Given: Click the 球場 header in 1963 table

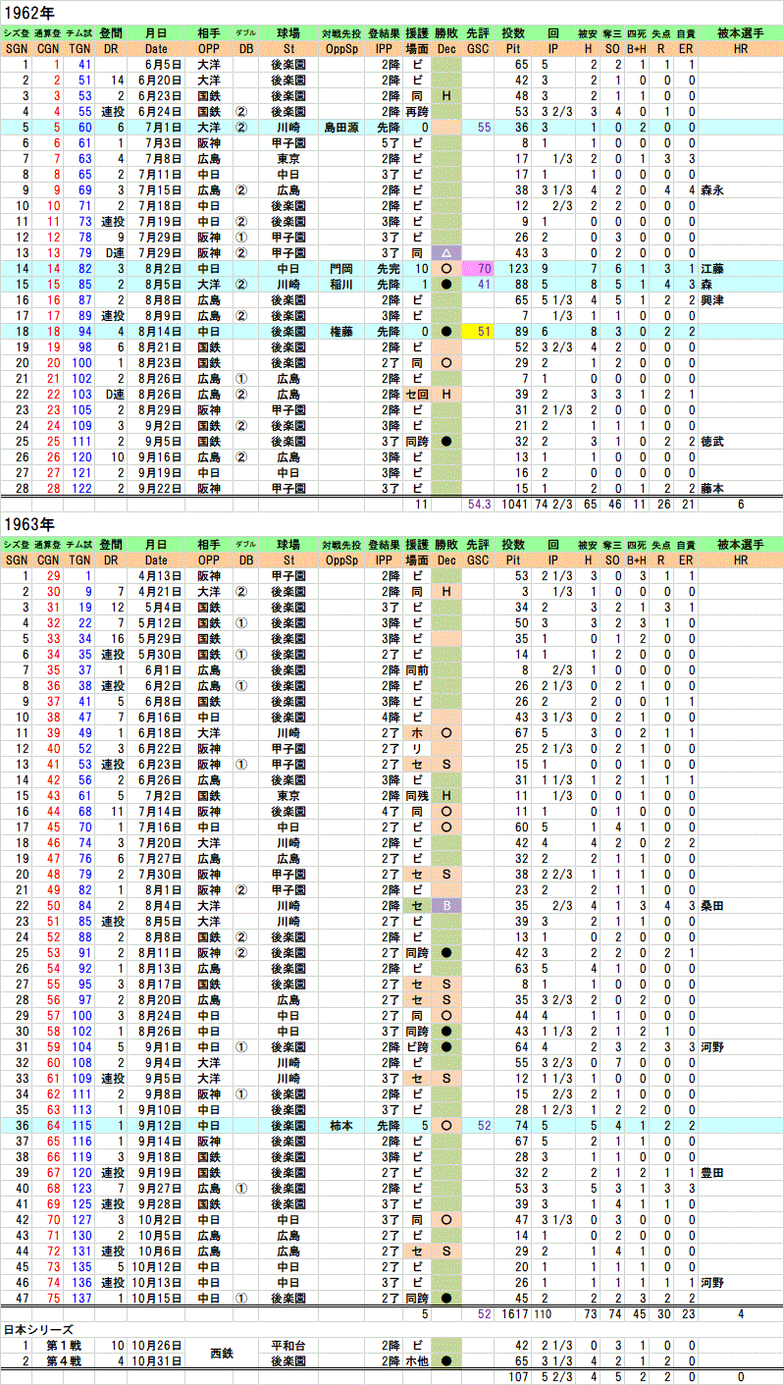Looking at the screenshot, I should 287,545.
